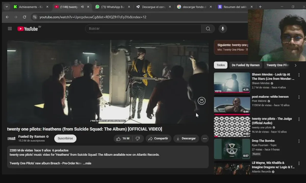
Task: Open options for The Judge video
Action: pyautogui.click(x=299, y=119)
